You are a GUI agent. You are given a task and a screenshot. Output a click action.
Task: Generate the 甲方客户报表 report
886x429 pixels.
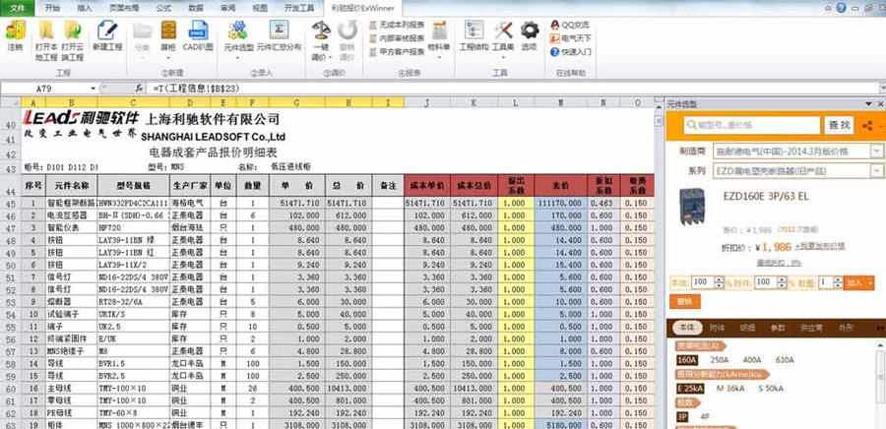398,52
